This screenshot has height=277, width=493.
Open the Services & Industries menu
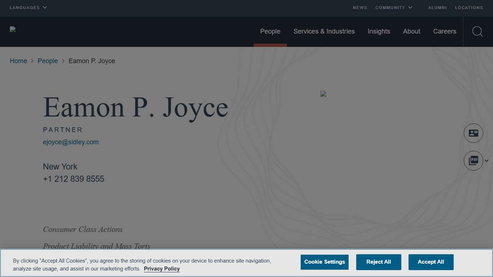click(x=324, y=31)
